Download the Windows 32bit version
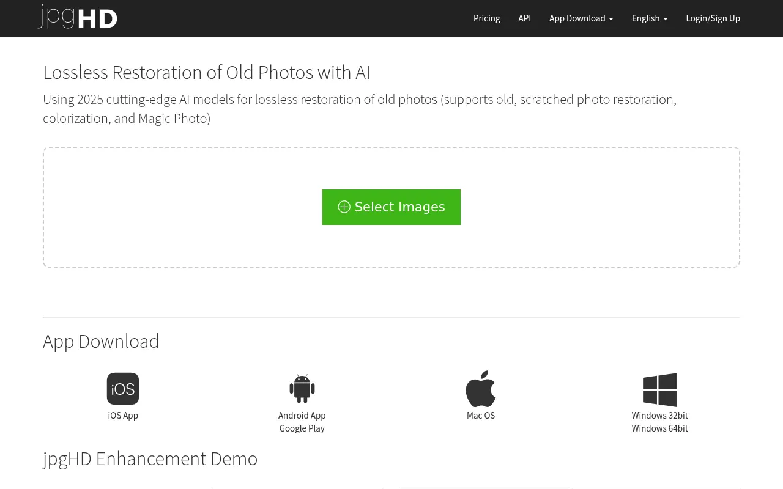The width and height of the screenshot is (783, 489). (x=659, y=415)
